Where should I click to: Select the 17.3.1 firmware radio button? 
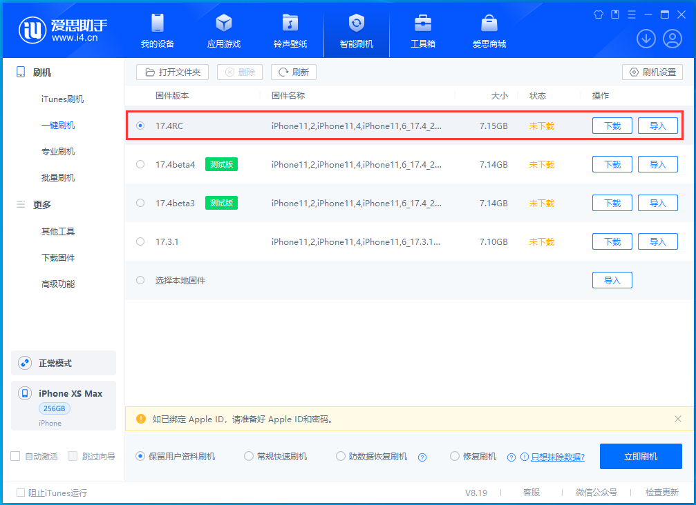click(140, 241)
